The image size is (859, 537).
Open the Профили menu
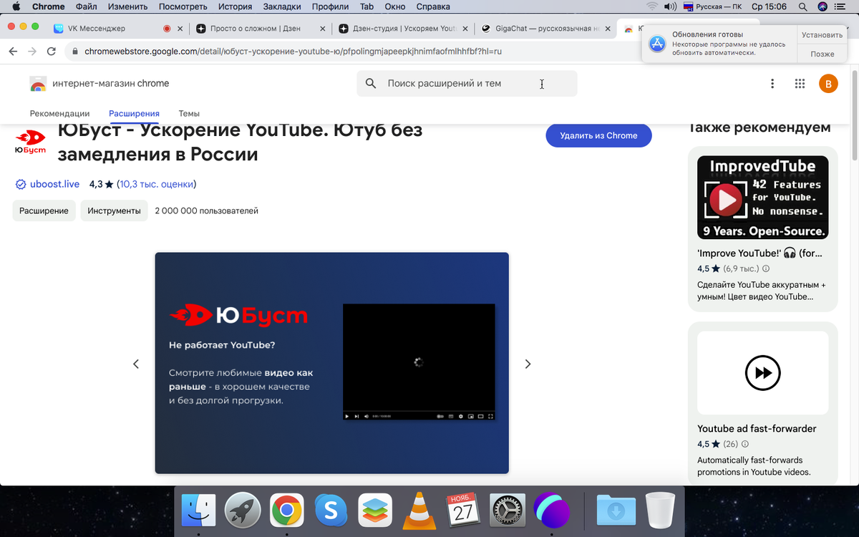point(330,6)
